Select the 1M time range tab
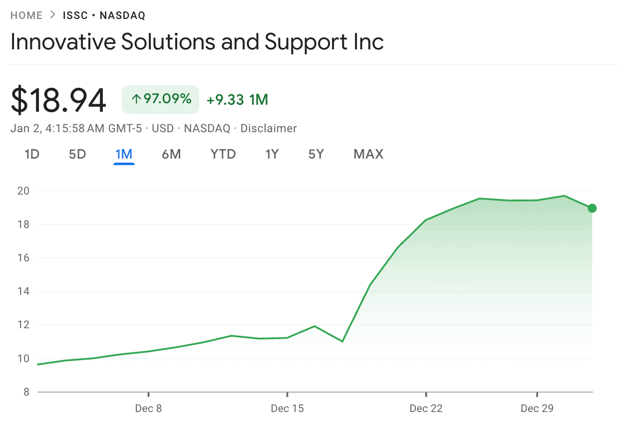This screenshot has height=423, width=619. 124,155
